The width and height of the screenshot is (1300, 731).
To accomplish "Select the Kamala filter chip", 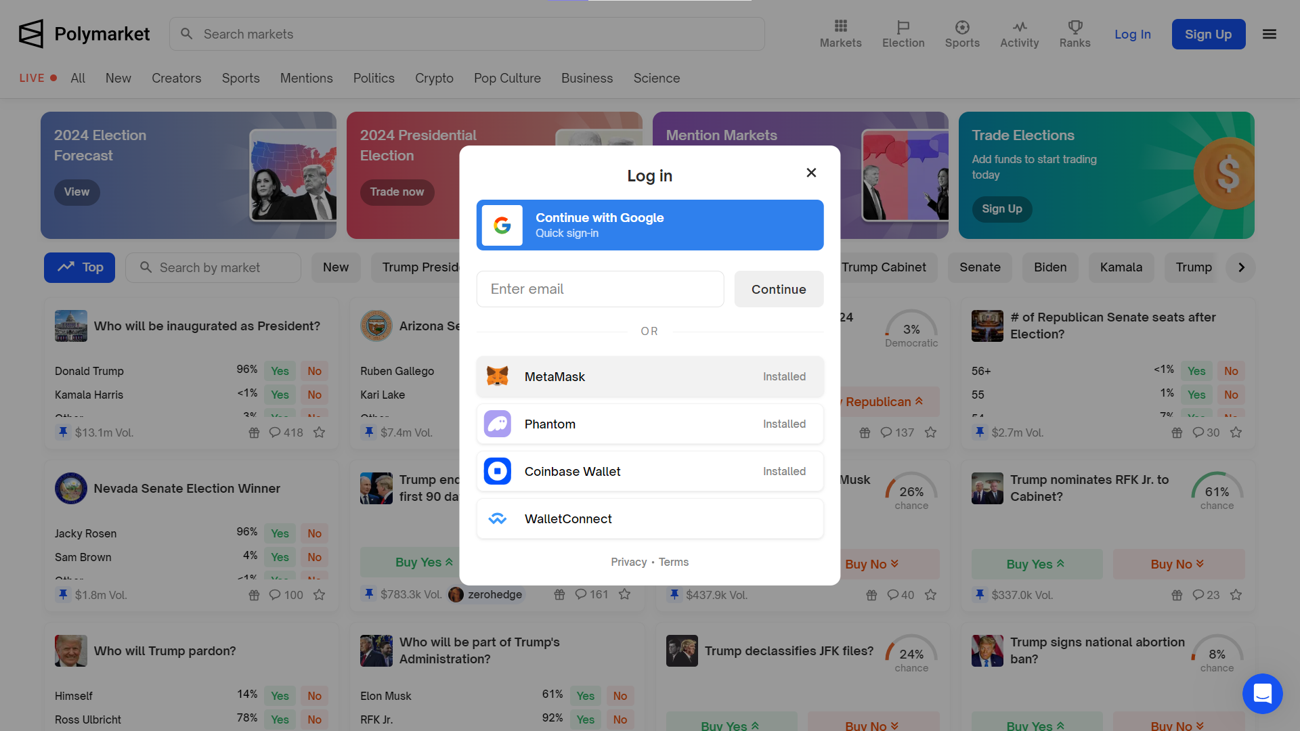I will pyautogui.click(x=1121, y=267).
